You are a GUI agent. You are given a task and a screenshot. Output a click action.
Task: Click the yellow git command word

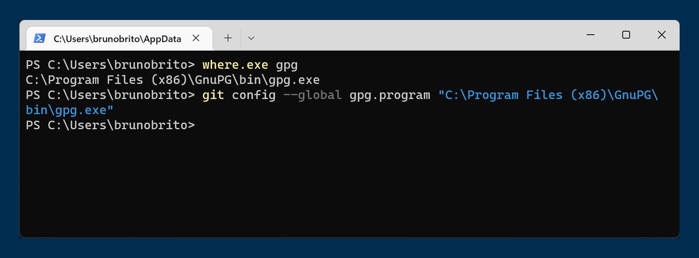(x=213, y=95)
